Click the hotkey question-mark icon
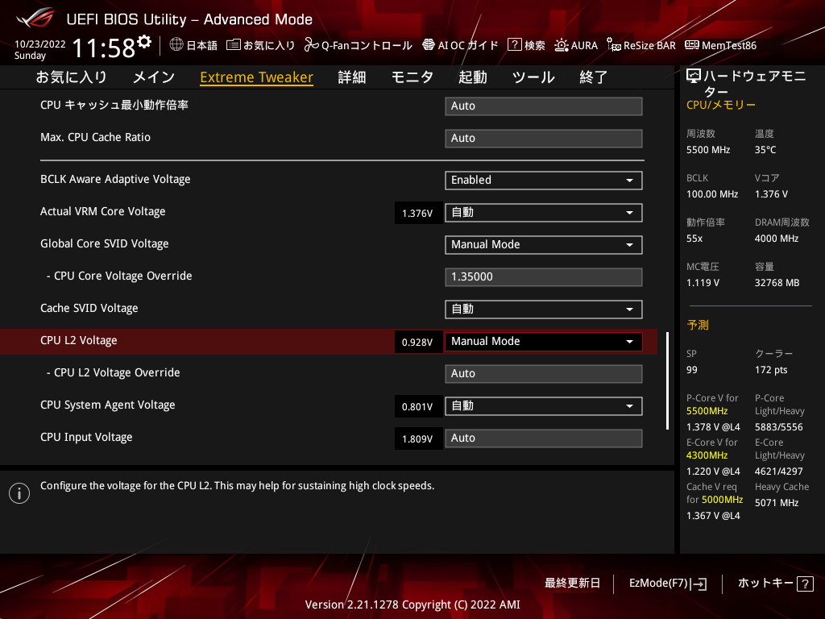Viewport: 825px width, 619px height. pyautogui.click(x=805, y=584)
